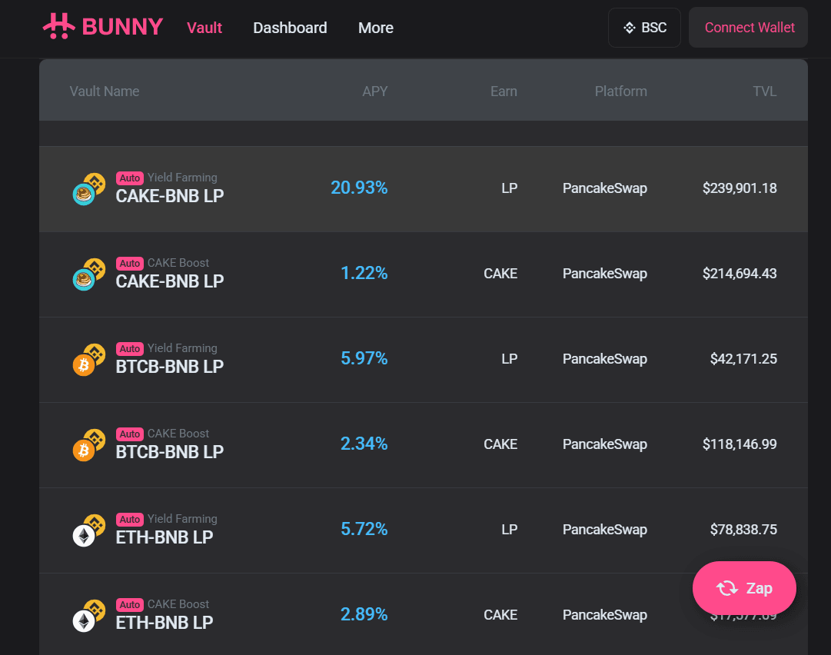The height and width of the screenshot is (655, 831).
Task: Open the BSC network selector
Action: coord(644,28)
